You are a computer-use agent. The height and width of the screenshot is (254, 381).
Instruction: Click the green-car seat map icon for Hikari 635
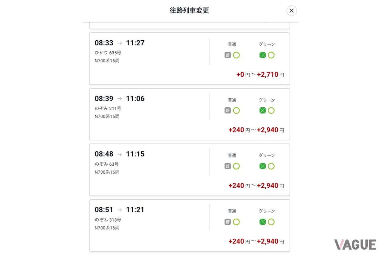(x=262, y=55)
